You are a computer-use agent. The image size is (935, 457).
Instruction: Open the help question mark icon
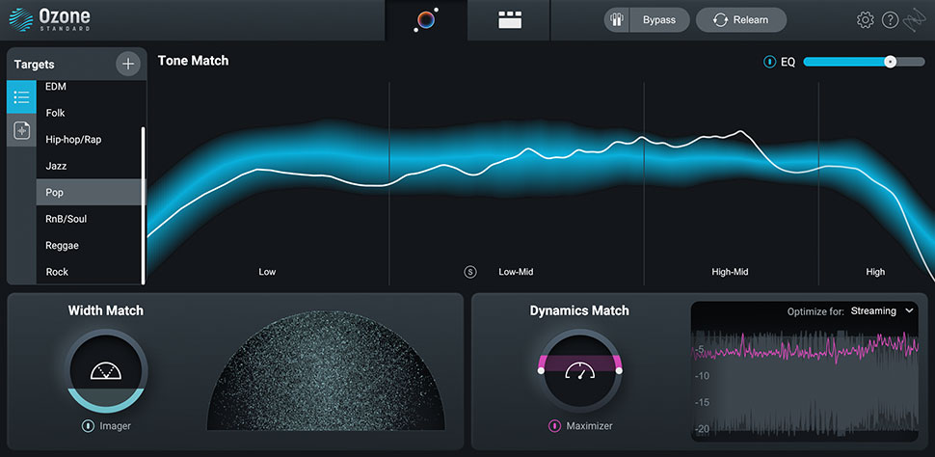[x=890, y=20]
